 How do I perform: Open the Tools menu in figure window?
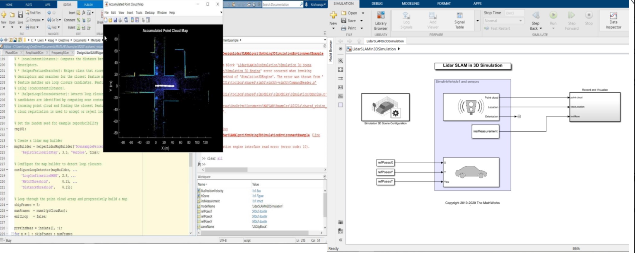139,13
